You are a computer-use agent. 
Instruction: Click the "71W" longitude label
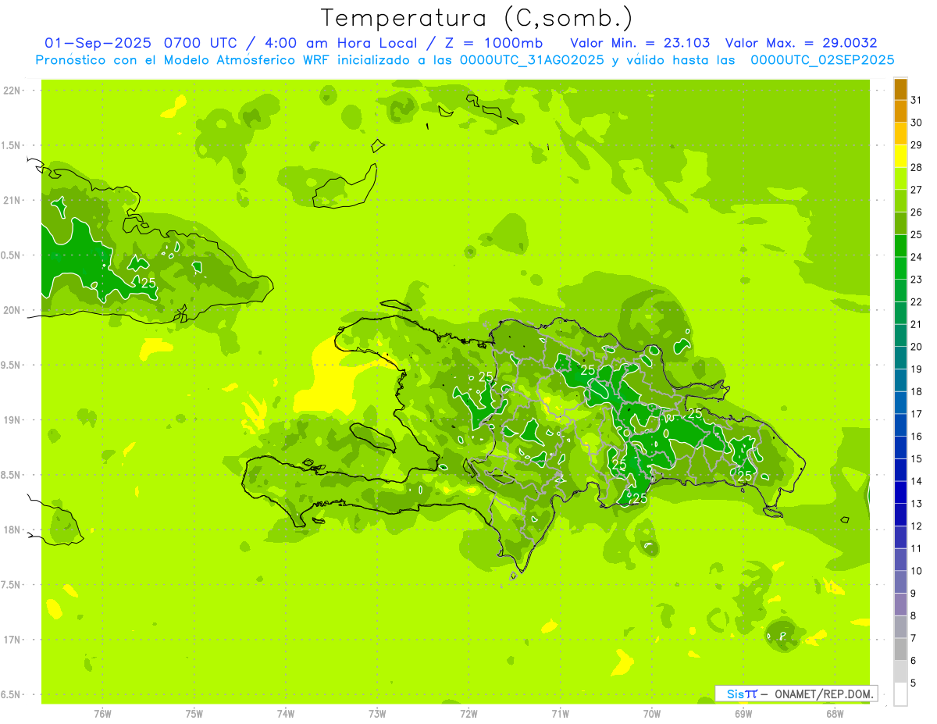(560, 713)
